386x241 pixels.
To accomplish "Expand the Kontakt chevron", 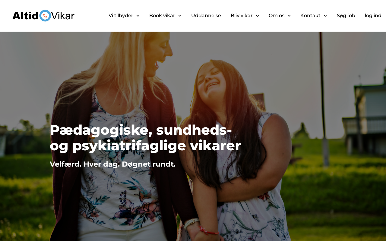I will [325, 16].
